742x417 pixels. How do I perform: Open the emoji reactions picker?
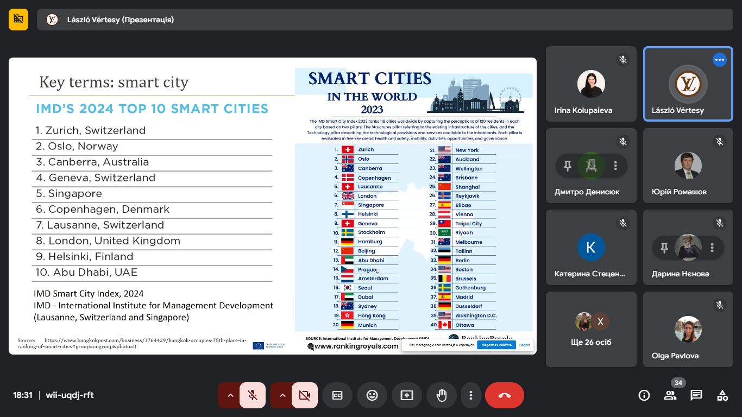[372, 395]
